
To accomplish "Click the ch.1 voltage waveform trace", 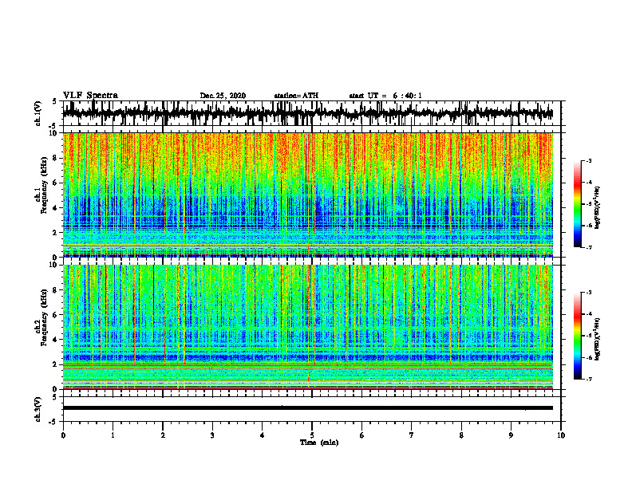I will 307,113.
